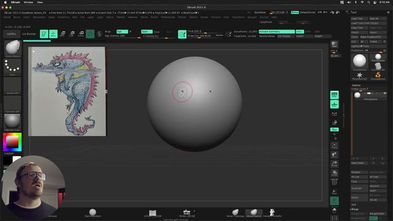Click the Line Fill PolyF icon

(x=334, y=182)
